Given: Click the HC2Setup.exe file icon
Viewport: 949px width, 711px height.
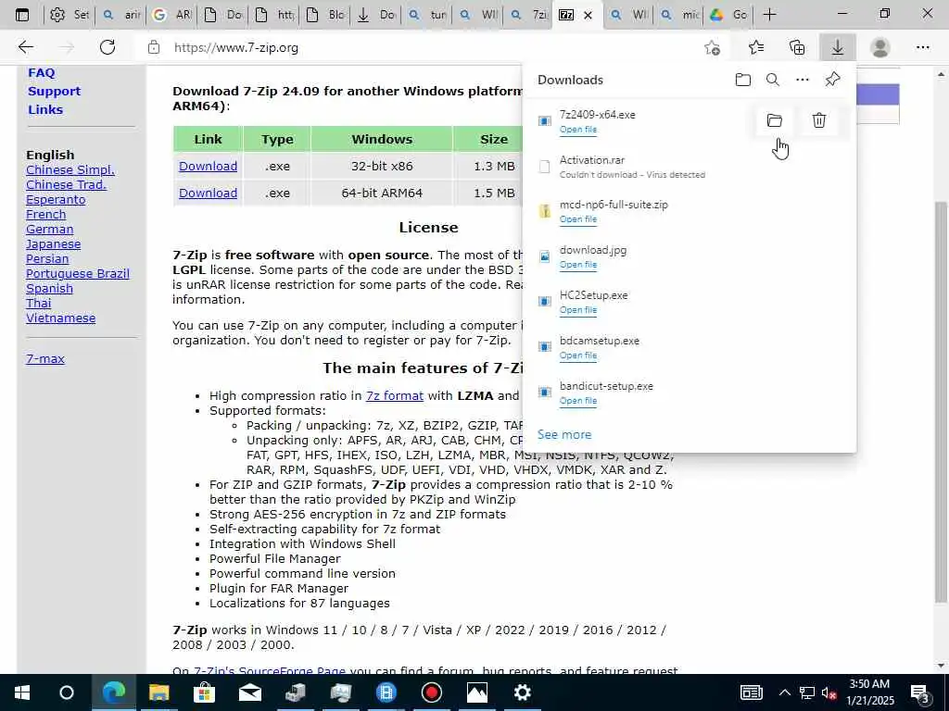Looking at the screenshot, I should click(x=545, y=301).
